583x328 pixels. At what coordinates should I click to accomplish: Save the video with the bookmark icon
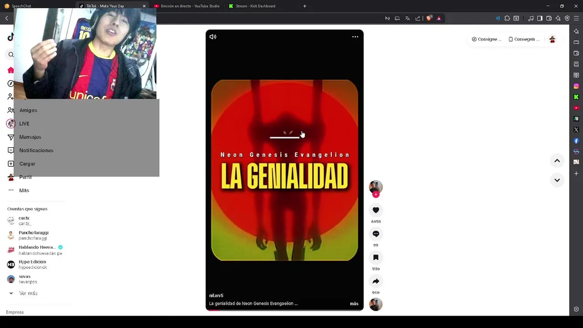pos(376,257)
